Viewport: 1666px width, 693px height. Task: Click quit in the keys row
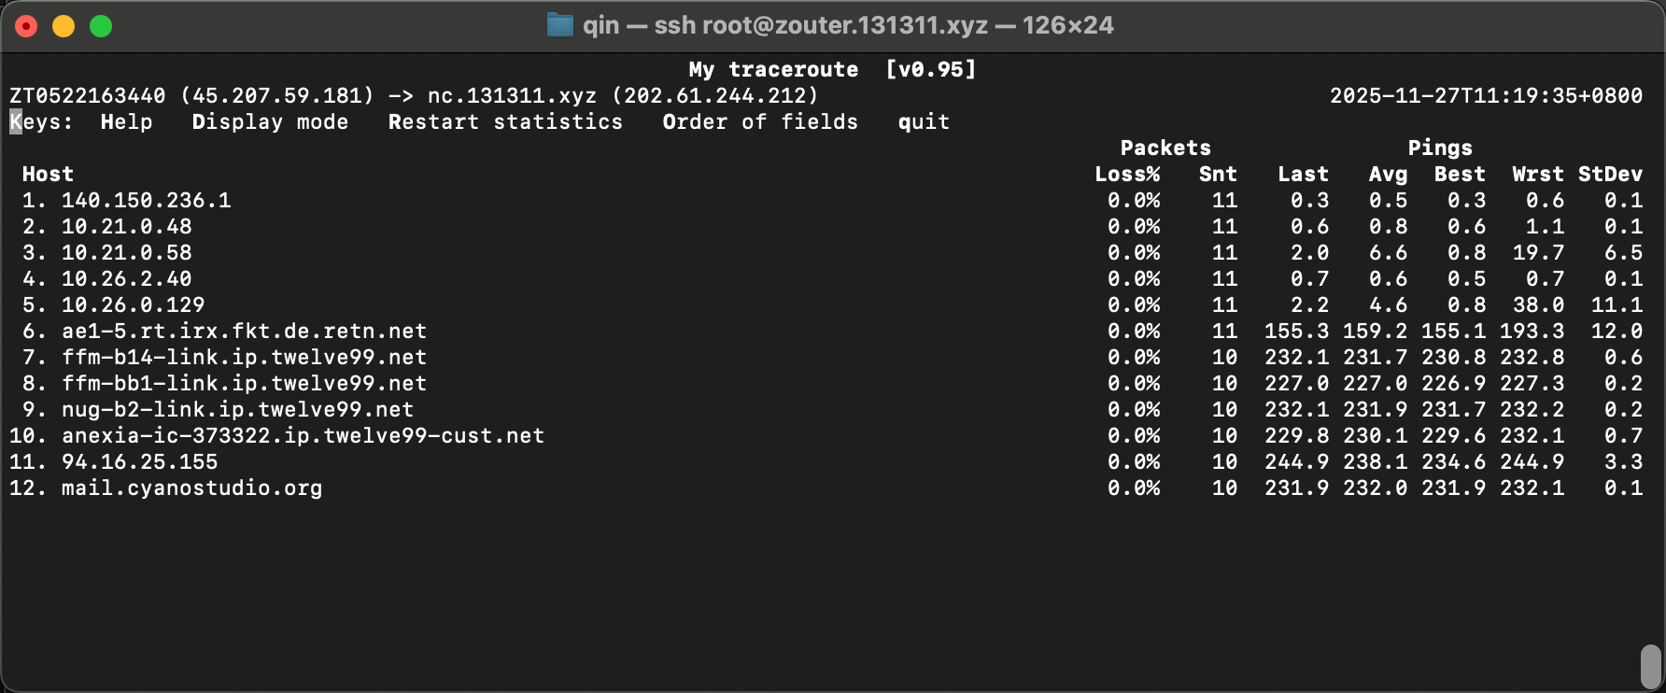(x=924, y=122)
